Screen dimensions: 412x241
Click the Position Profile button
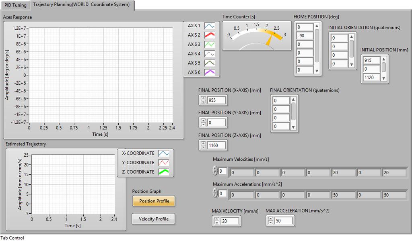pos(154,201)
